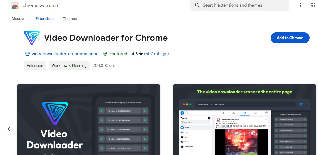Switch to the Discover tab

pyautogui.click(x=19, y=19)
